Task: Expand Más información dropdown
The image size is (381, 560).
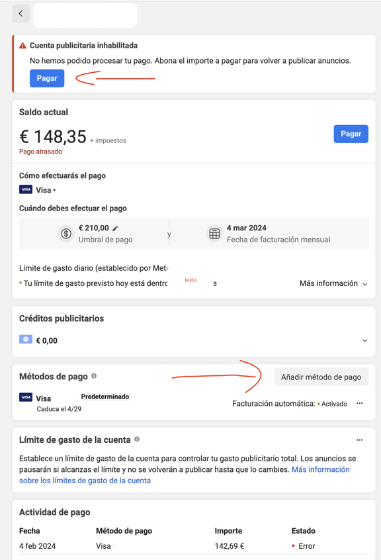Action: coord(333,283)
